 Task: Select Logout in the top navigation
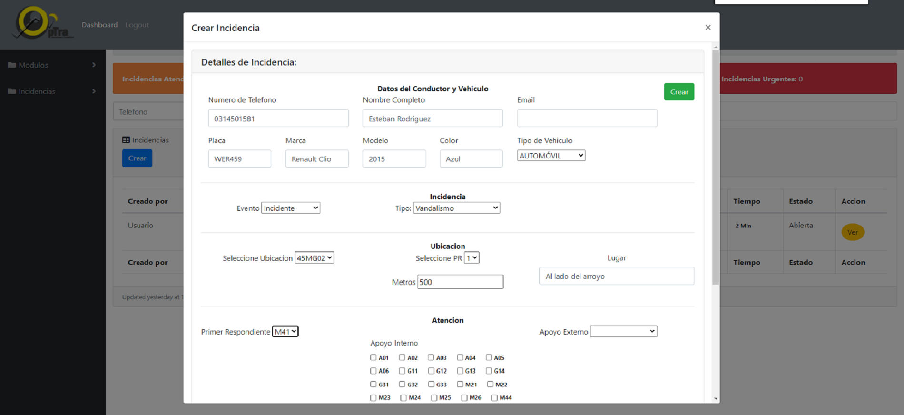[x=137, y=25]
